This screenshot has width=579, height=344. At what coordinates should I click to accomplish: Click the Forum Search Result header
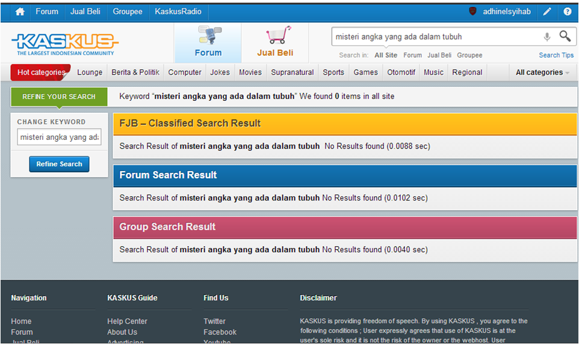(x=345, y=175)
